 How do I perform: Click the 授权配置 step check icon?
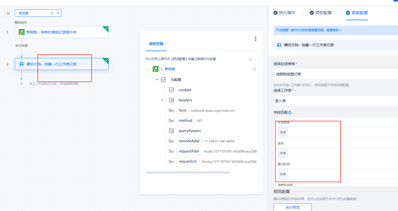[x=312, y=13]
